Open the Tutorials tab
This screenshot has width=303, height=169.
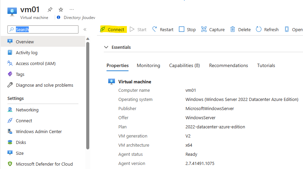pos(266,65)
